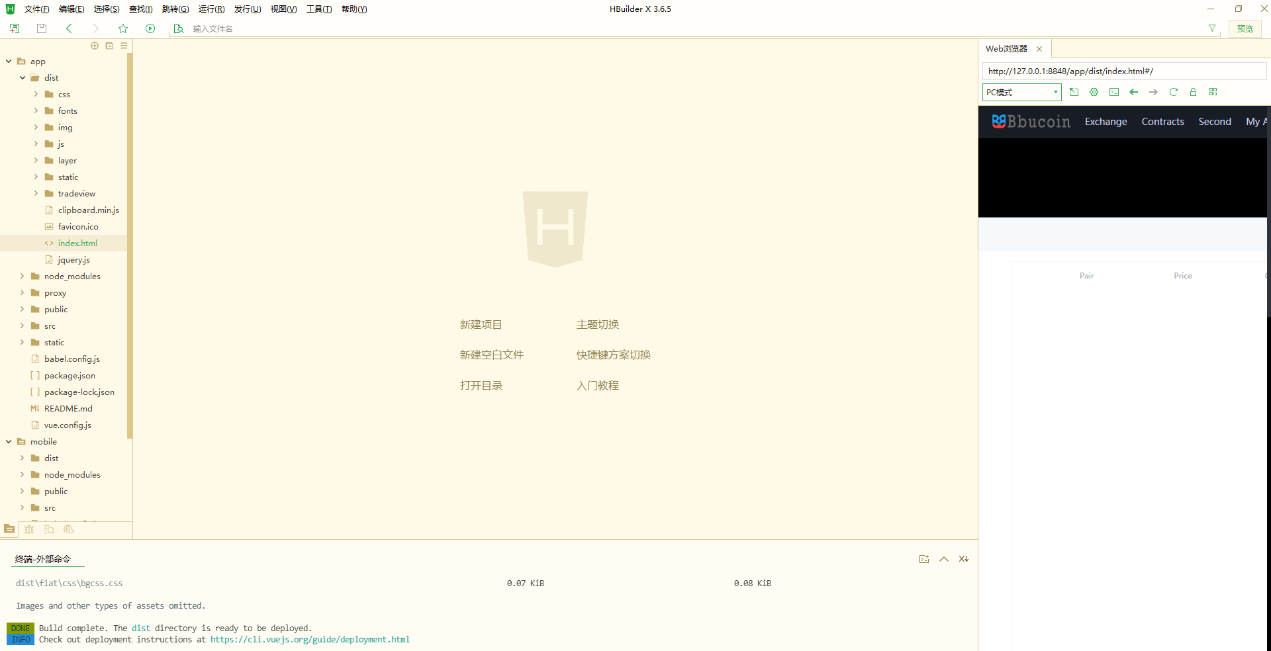The image size is (1271, 651).
Task: Open the PC模式 mode dropdown
Action: 1021,92
